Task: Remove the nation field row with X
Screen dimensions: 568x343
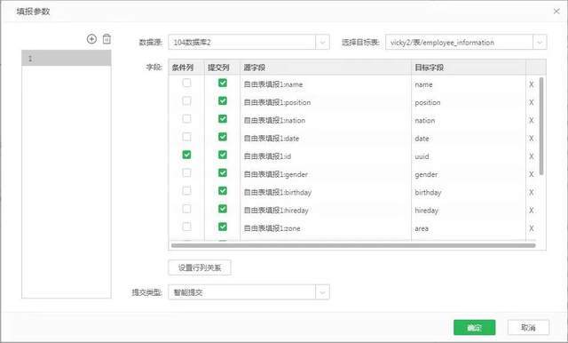Action: pyautogui.click(x=531, y=120)
